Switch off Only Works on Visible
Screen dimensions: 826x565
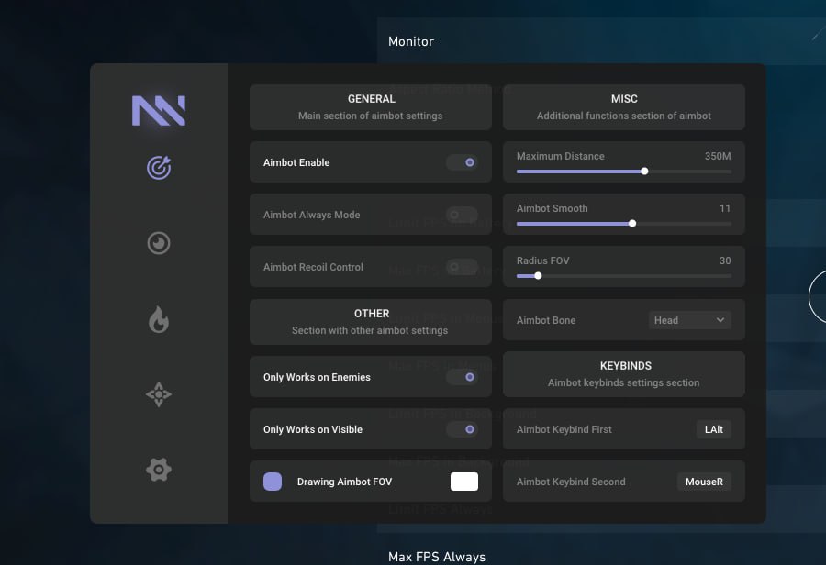[x=463, y=429]
